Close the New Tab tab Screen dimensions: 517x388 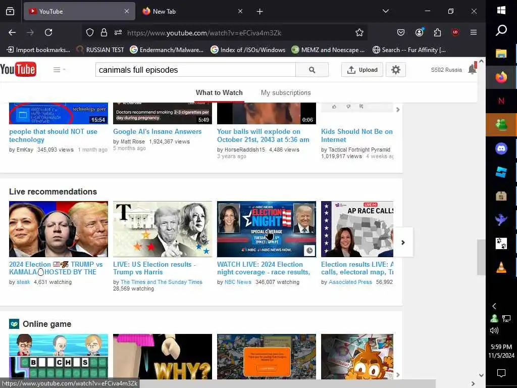pos(240,11)
